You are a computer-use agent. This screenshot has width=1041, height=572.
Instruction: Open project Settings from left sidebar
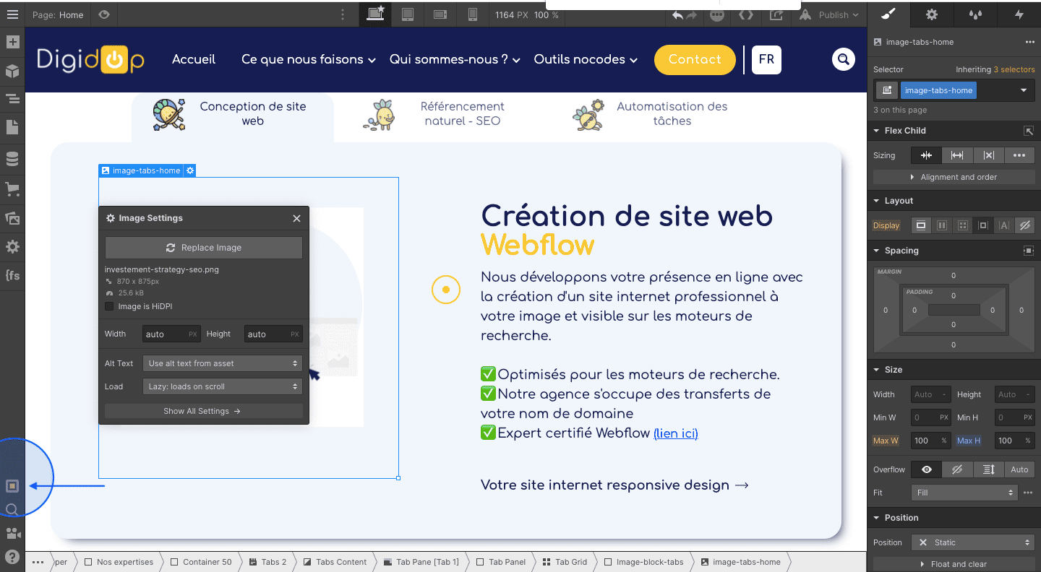coord(12,247)
